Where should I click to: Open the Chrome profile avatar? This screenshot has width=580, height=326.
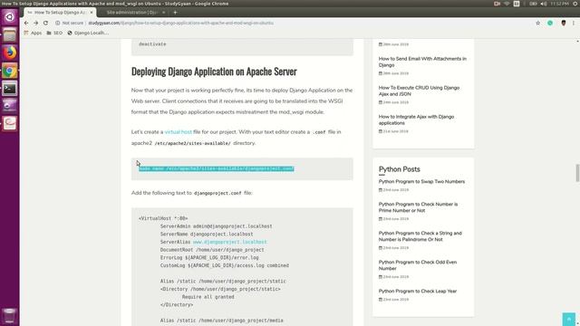563,23
